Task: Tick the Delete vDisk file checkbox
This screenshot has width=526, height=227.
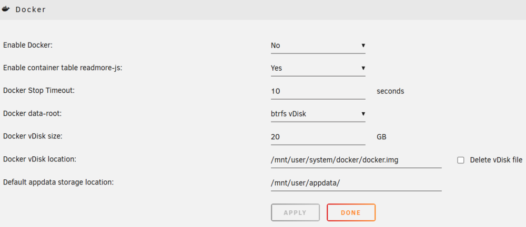Action: tap(461, 160)
